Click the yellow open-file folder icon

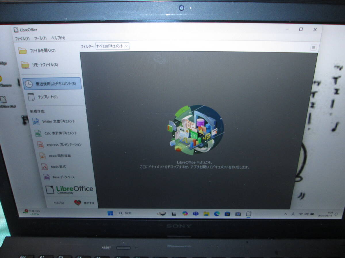tap(22, 51)
